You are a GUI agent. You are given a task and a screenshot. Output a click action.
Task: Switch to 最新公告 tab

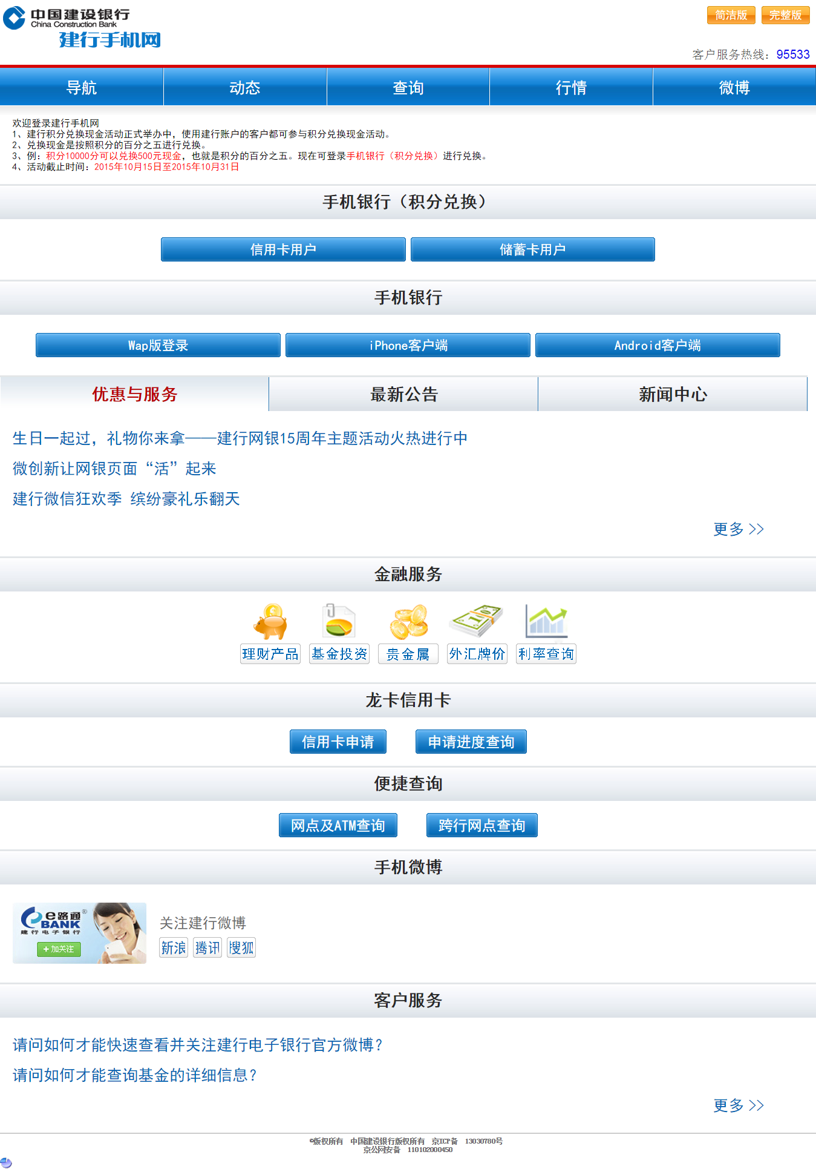pyautogui.click(x=403, y=394)
